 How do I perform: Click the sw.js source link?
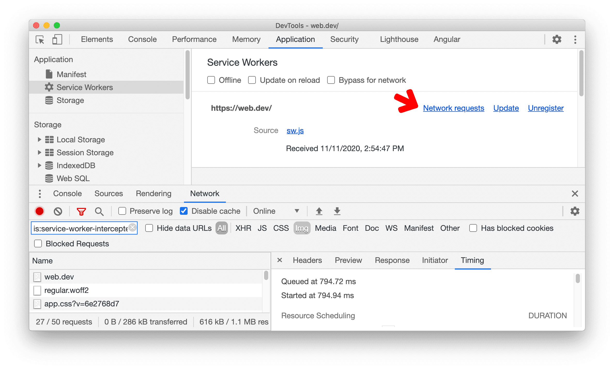(295, 130)
